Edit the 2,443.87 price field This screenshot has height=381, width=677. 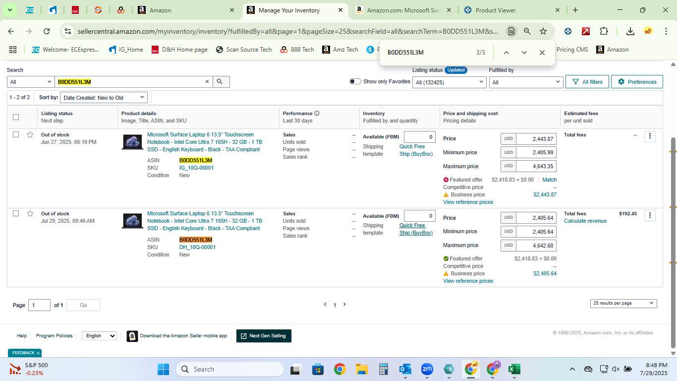coord(536,139)
